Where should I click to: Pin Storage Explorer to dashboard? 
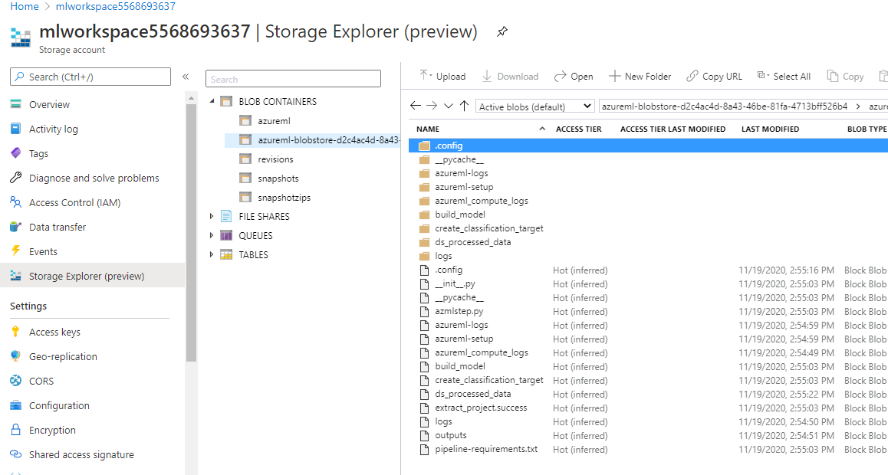502,31
